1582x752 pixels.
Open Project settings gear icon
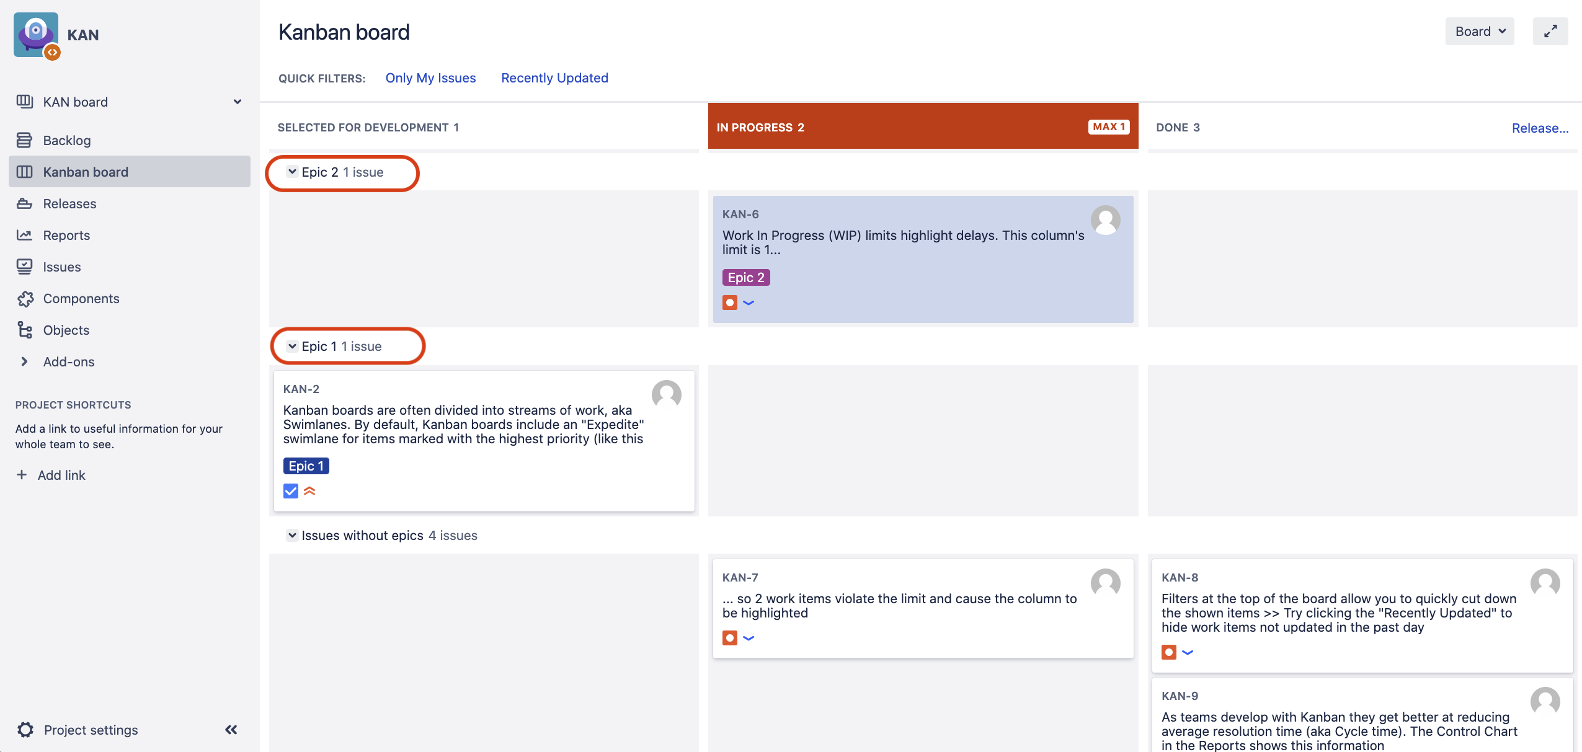(25, 730)
